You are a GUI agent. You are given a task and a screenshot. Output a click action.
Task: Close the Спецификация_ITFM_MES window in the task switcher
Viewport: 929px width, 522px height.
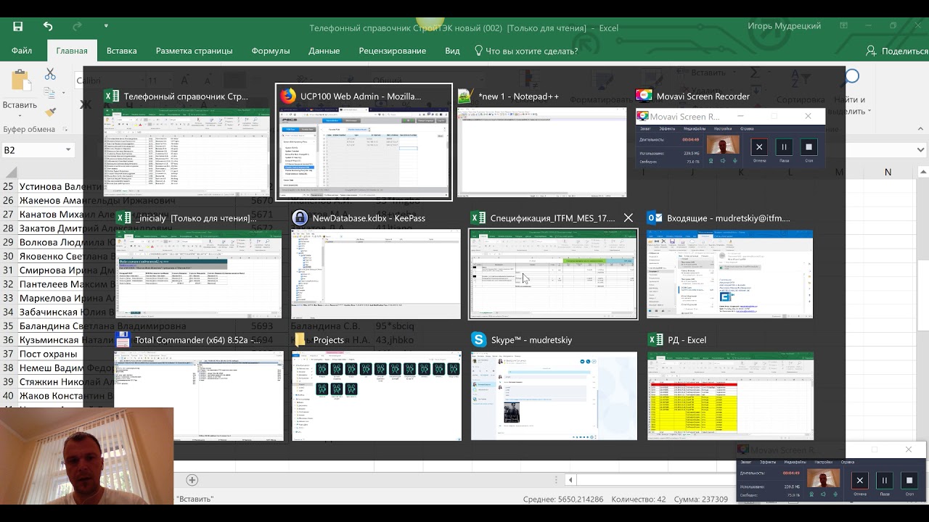point(629,217)
